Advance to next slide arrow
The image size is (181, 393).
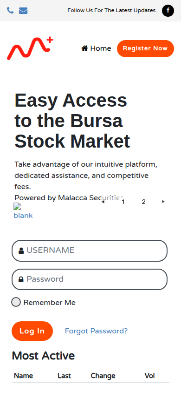click(x=163, y=202)
